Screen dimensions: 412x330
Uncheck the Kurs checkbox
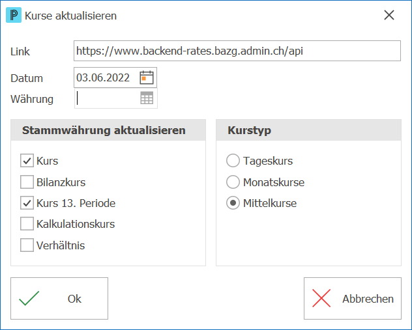(x=27, y=161)
